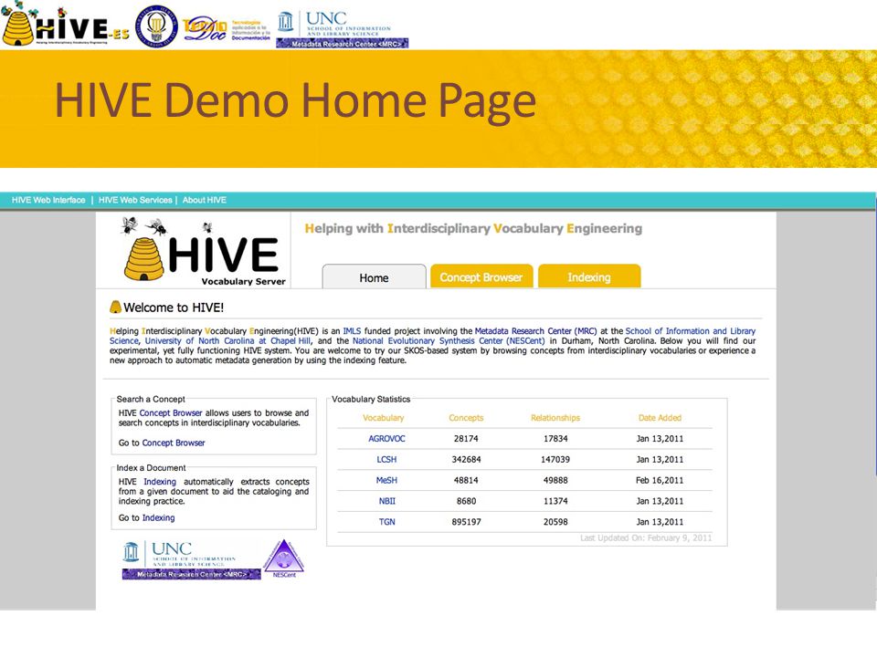
Task: Click MeSH date added Feb 16,2011
Action: pos(660,480)
